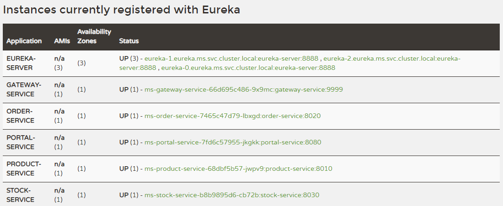Open the ms-gateway-service instance link on port 9999

pyautogui.click(x=244, y=89)
